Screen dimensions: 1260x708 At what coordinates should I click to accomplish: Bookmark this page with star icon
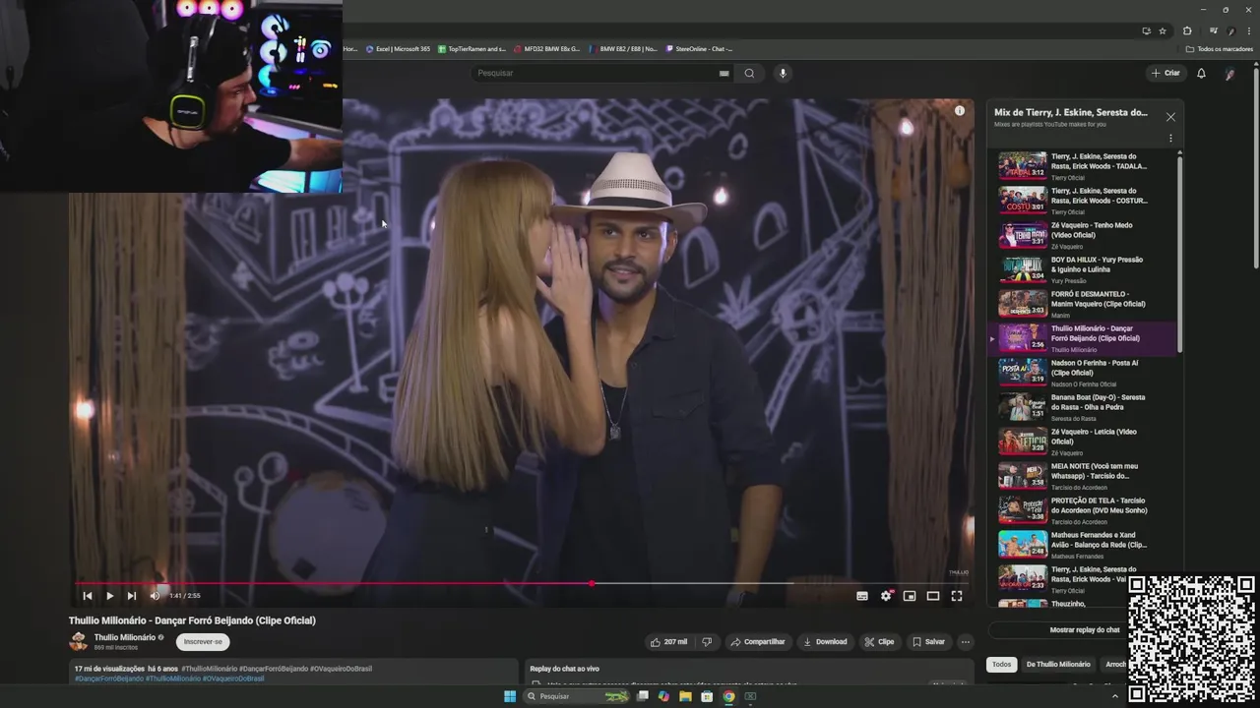click(1163, 30)
